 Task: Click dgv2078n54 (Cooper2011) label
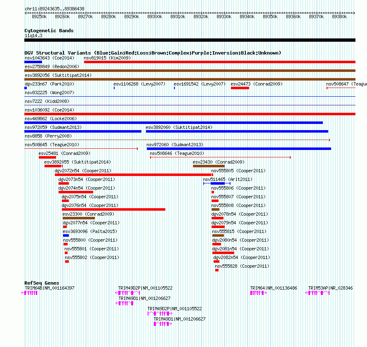tap(240, 214)
